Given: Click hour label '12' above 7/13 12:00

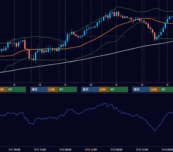Looking at the screenshot, I should click(x=142, y=85).
